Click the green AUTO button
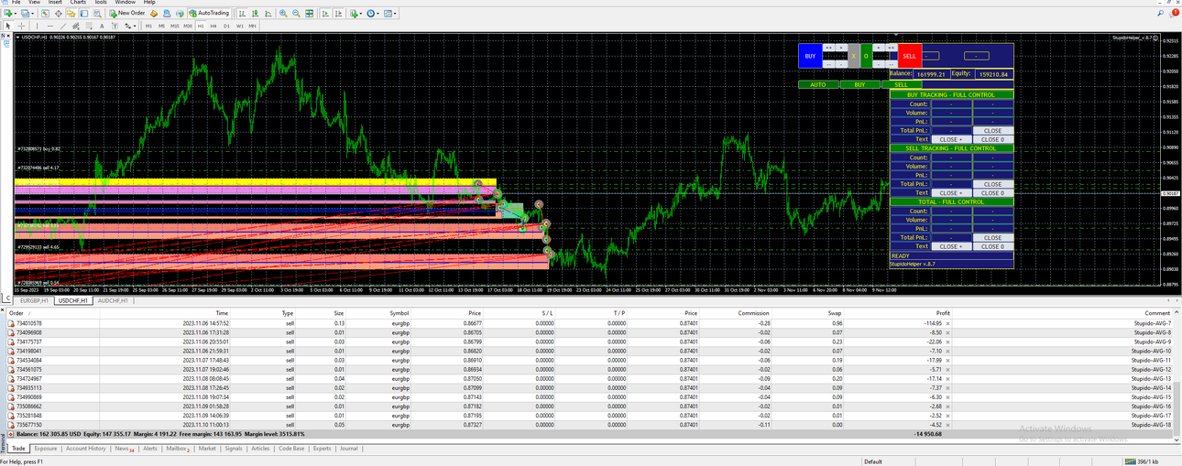1182x466 pixels. click(x=818, y=84)
